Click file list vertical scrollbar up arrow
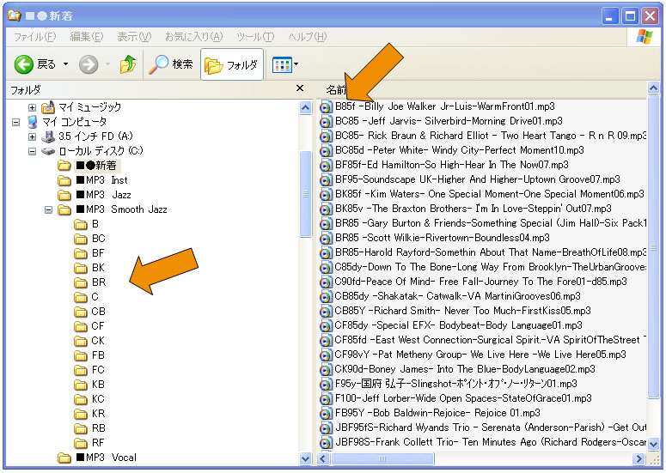This screenshot has width=666, height=473. pyautogui.click(x=653, y=88)
